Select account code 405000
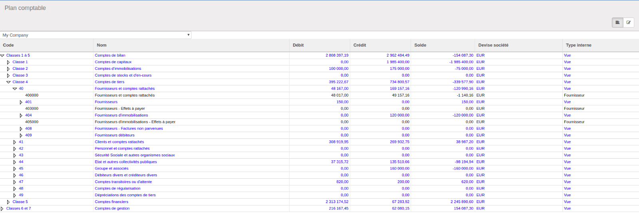 point(32,122)
